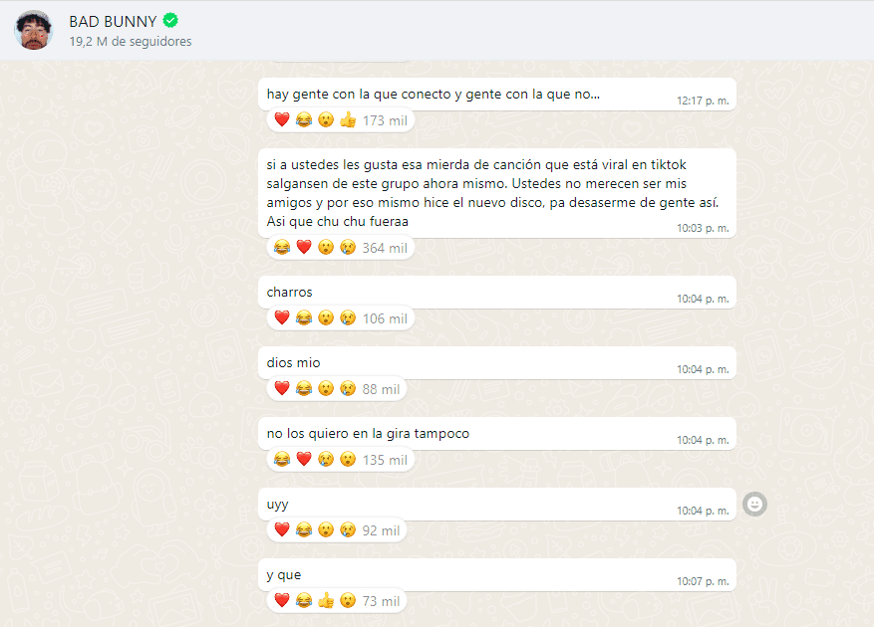Click laughing emoji under 'hay gente con la que conecto'
This screenshot has height=627, width=874.
coord(304,119)
